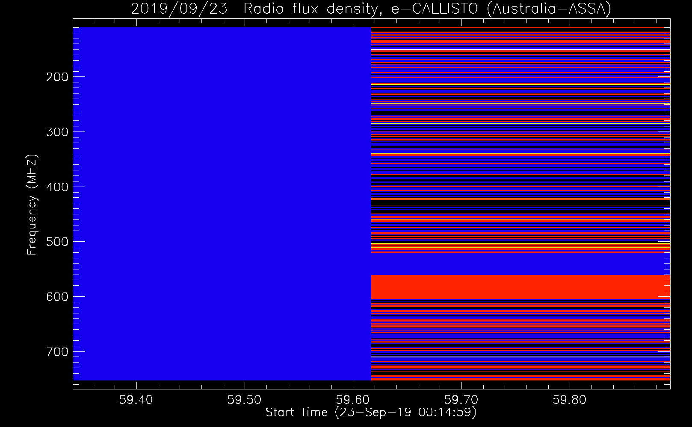Click the 700 frequency tick label
The width and height of the screenshot is (692, 427).
click(x=57, y=352)
